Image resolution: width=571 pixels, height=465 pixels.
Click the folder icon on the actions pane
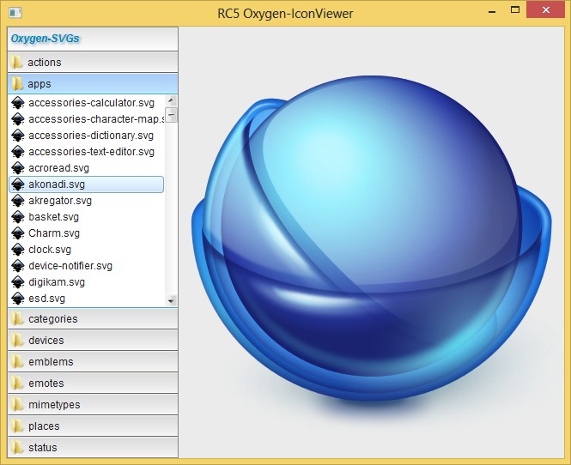point(16,63)
